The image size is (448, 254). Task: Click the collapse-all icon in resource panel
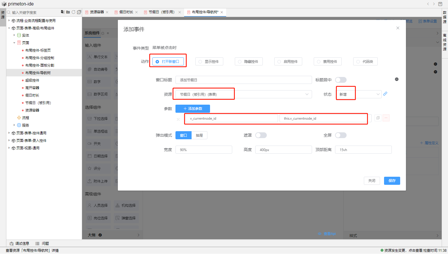pyautogui.click(x=79, y=12)
